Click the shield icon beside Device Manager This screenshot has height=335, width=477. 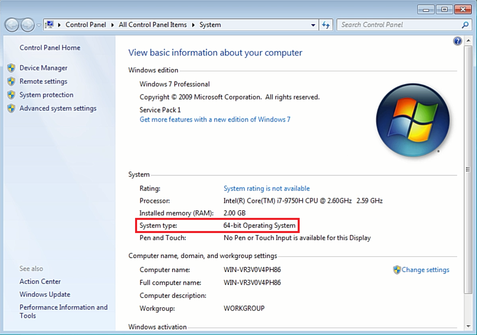11,68
